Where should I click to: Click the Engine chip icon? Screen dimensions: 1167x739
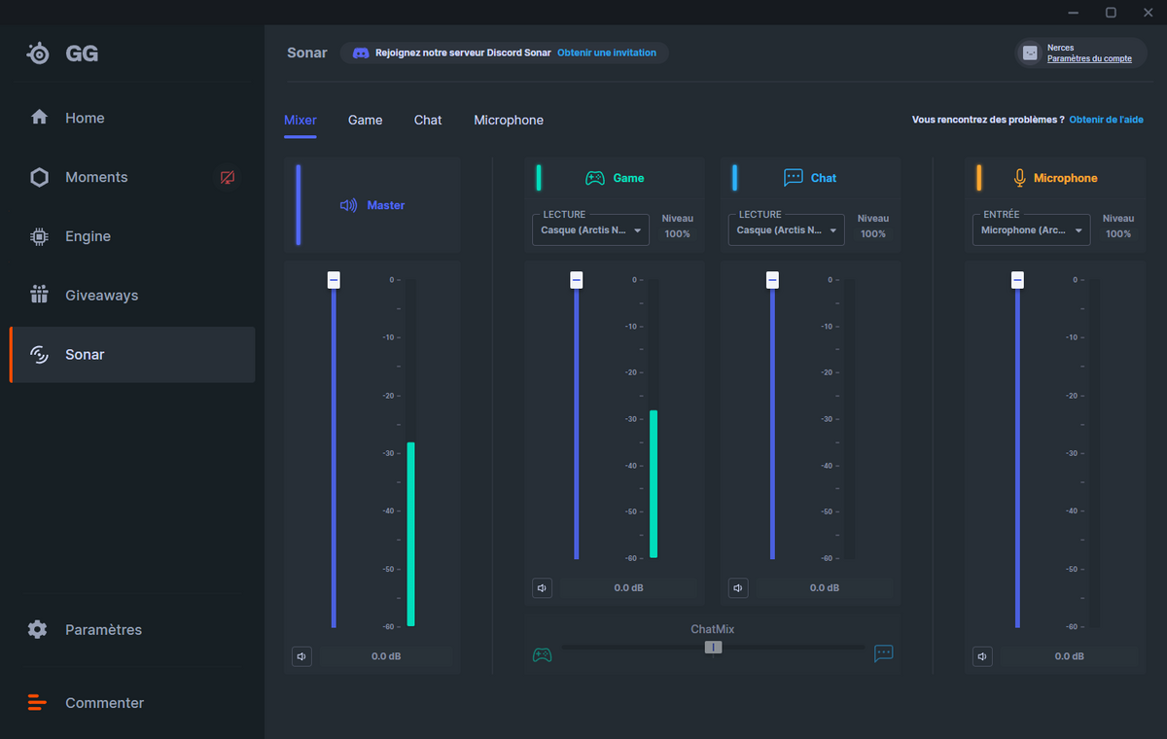39,236
